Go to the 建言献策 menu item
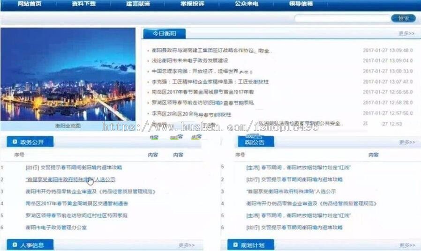The height and width of the screenshot is (251, 421). click(138, 4)
